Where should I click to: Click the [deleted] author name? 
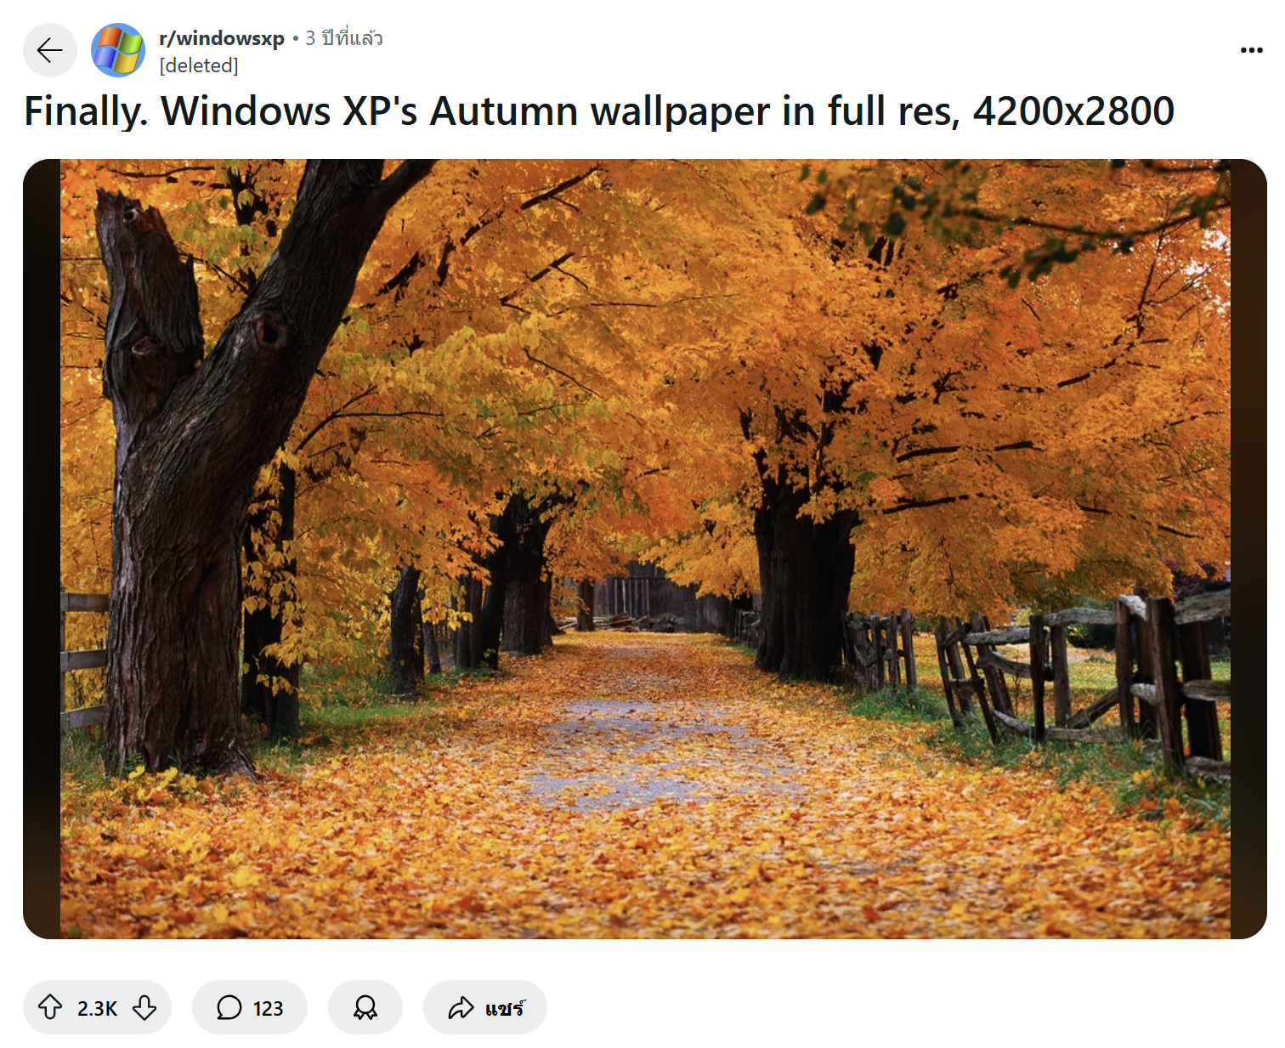[x=199, y=65]
